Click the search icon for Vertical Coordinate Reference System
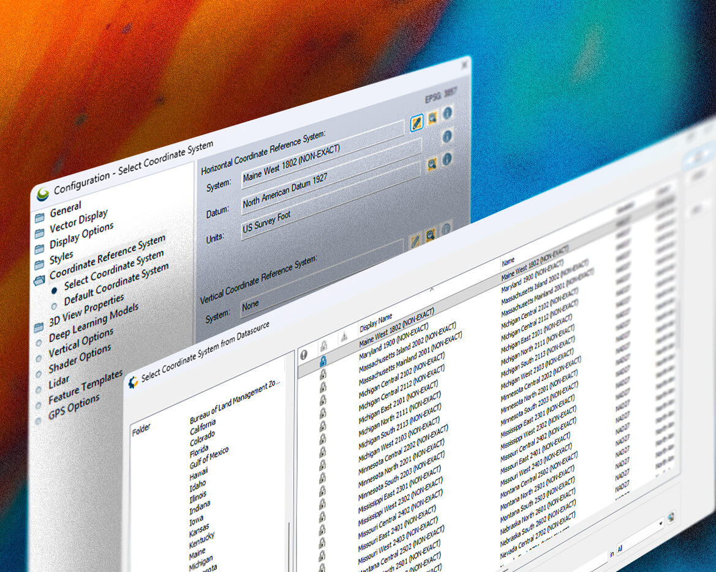This screenshot has width=716, height=572. tap(430, 236)
